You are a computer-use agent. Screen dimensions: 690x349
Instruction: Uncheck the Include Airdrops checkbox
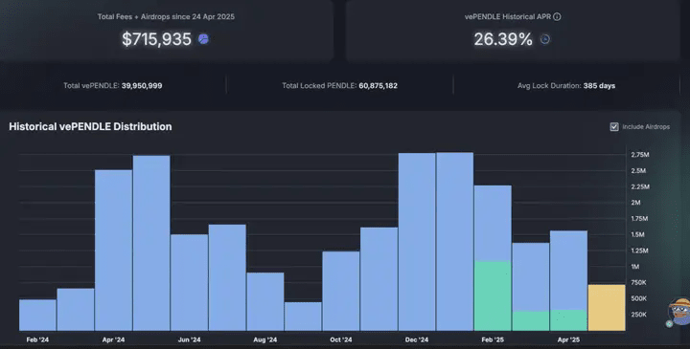coord(614,127)
